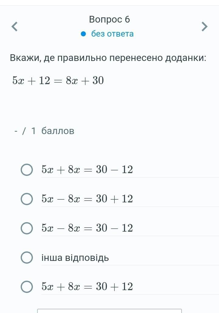Go to the next question arrow
Image resolution: width=219 pixels, height=313 pixels.
coord(204,27)
